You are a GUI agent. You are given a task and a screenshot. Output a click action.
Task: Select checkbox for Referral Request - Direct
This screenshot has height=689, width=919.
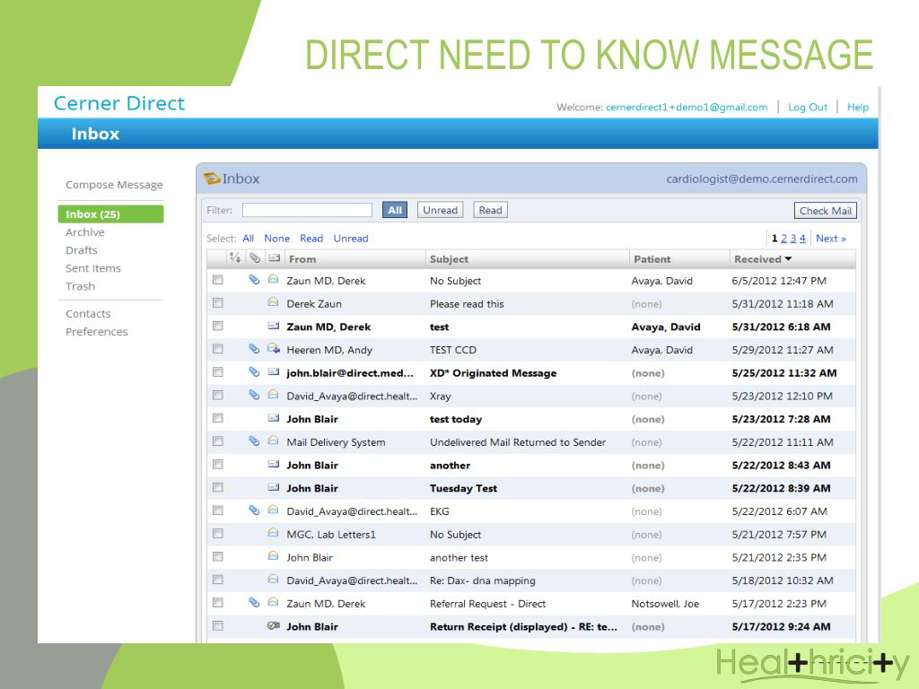(218, 603)
